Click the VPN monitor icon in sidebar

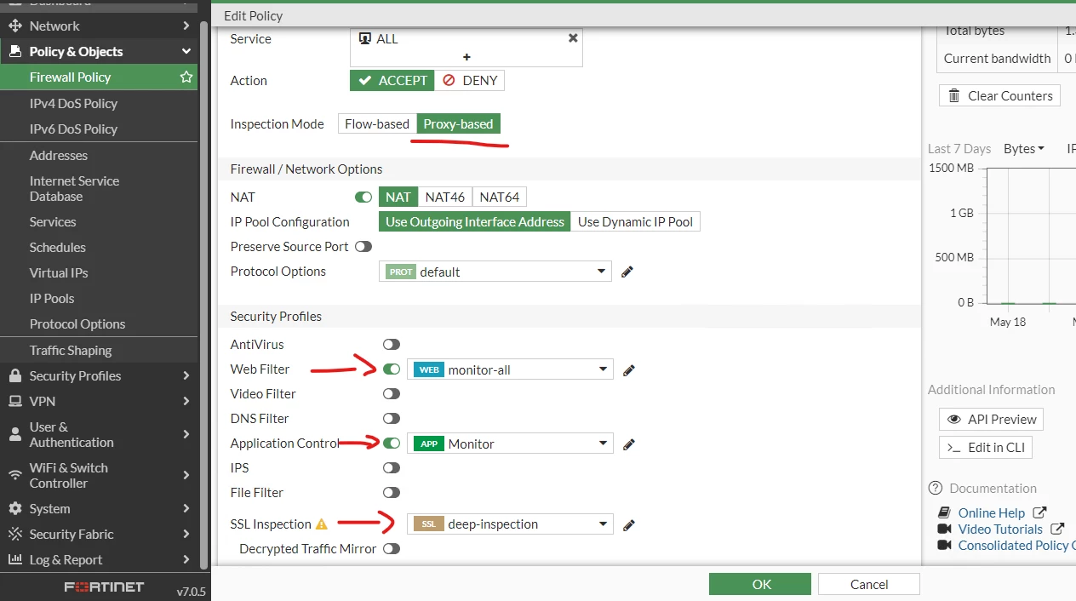click(x=14, y=402)
